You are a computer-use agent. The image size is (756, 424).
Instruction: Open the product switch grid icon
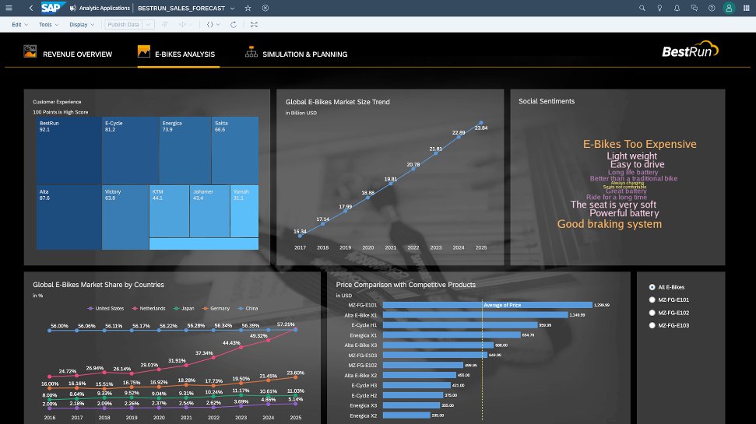tap(747, 9)
